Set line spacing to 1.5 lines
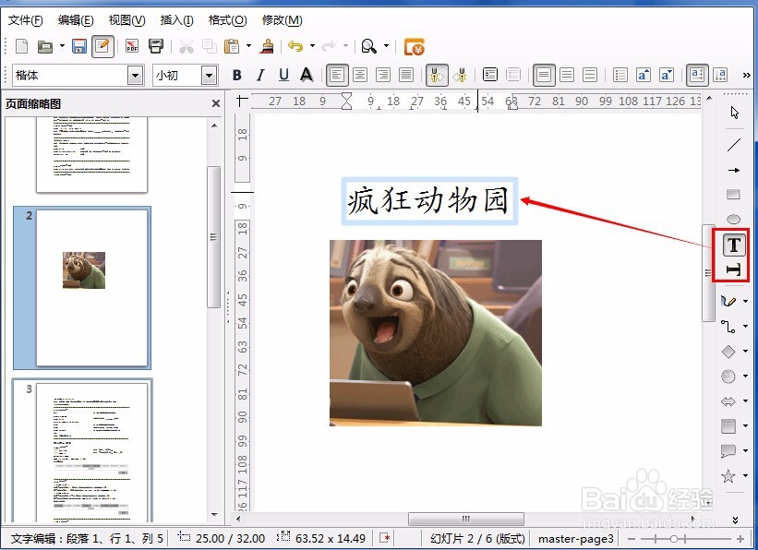 [567, 75]
